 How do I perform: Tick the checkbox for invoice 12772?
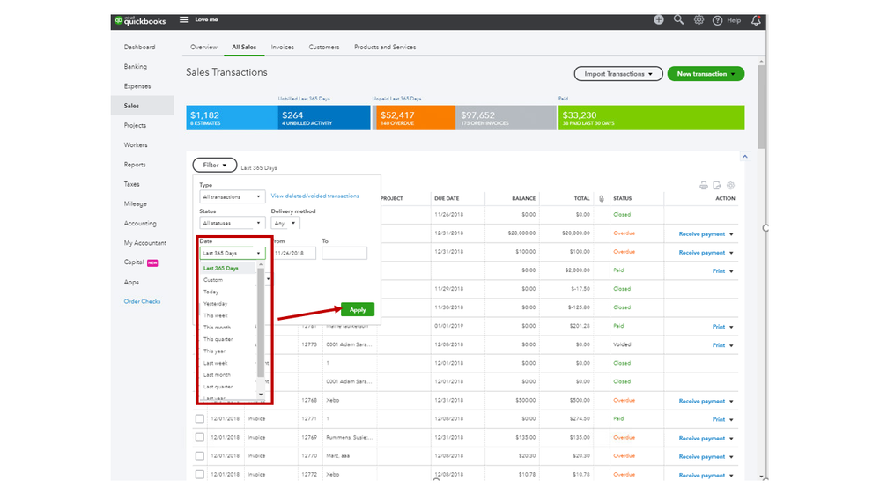click(x=200, y=474)
